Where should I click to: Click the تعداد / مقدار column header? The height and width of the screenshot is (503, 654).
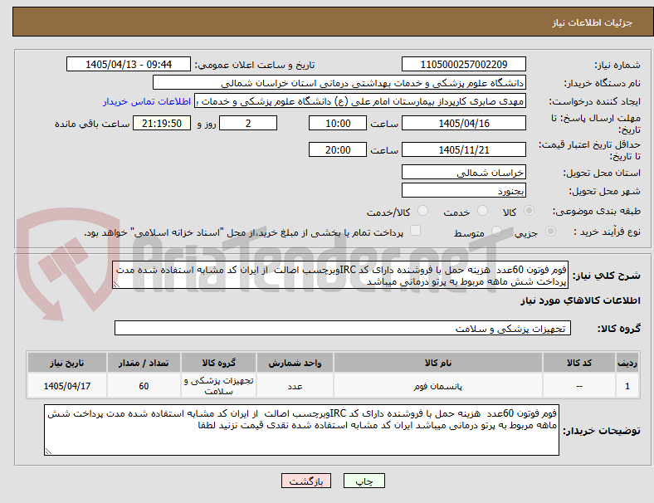click(x=144, y=363)
